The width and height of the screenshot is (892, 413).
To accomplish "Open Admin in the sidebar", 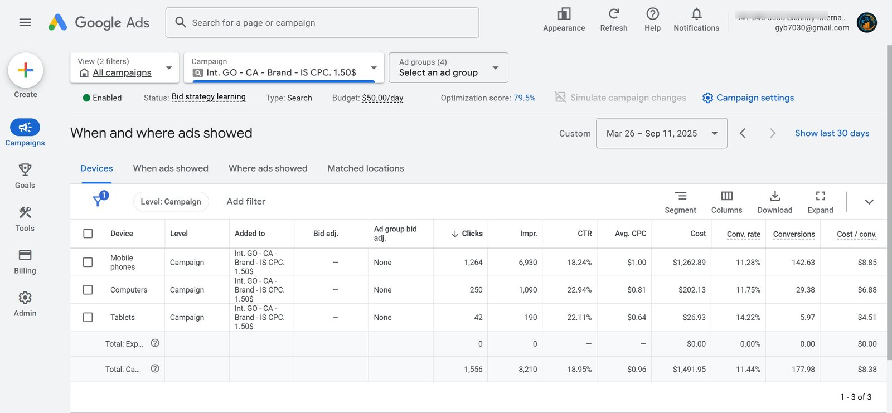I will 25,304.
